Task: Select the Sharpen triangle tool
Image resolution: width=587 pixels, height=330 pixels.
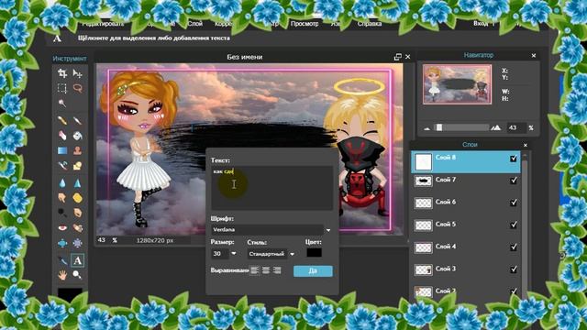Action: point(77,183)
